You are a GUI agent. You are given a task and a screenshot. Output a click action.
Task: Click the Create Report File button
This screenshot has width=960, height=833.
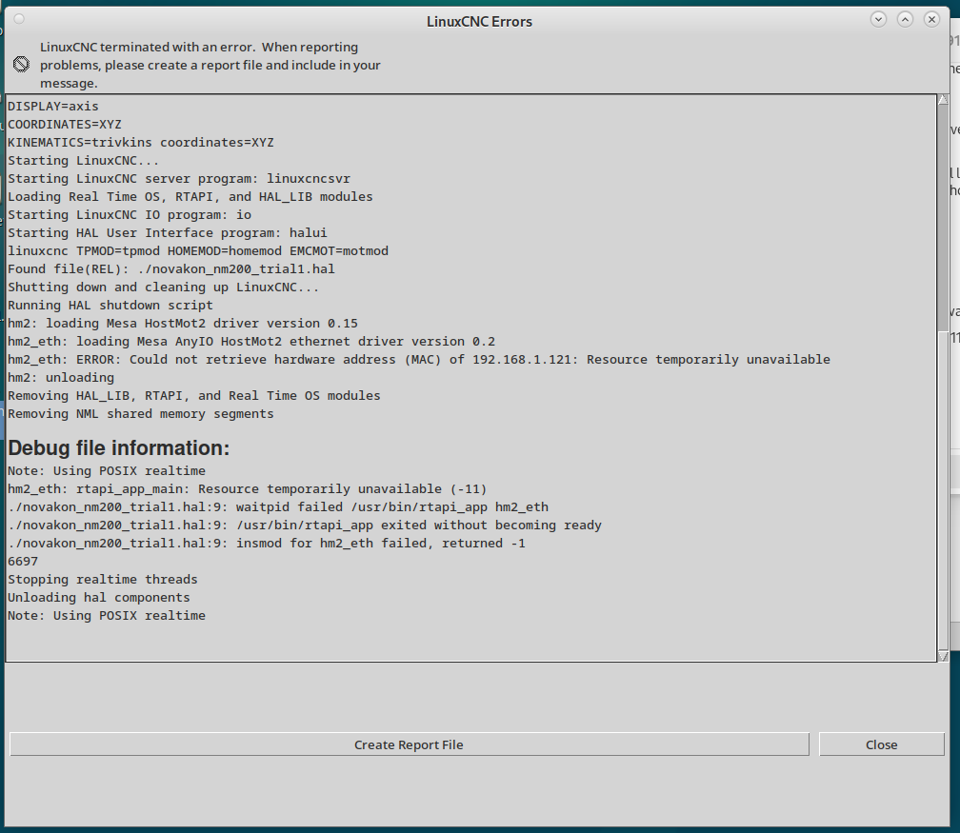tap(409, 744)
